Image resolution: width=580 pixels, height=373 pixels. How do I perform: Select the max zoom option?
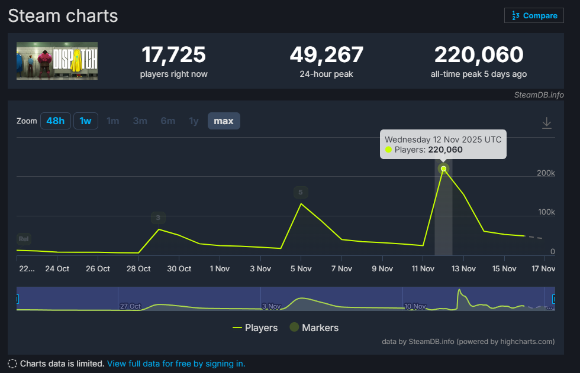click(224, 121)
